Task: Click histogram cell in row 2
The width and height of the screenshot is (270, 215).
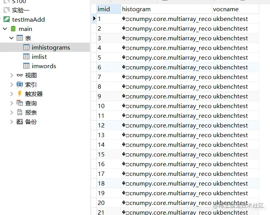Action: point(167,28)
